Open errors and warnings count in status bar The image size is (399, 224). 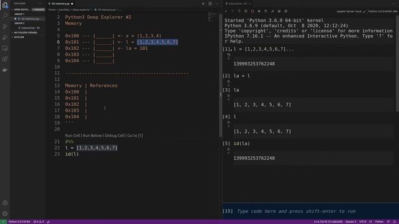(x=39, y=222)
